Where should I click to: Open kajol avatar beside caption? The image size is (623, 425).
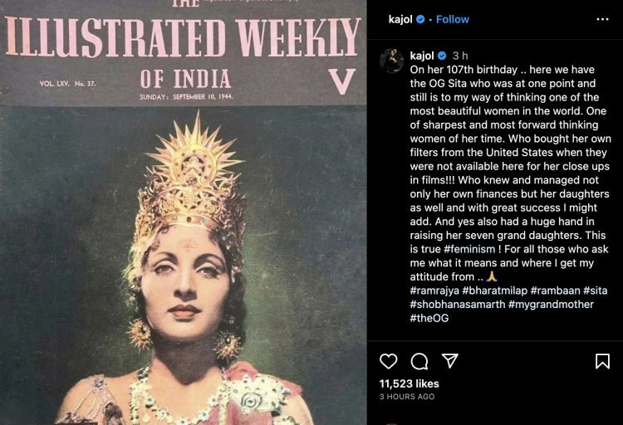coord(391,61)
